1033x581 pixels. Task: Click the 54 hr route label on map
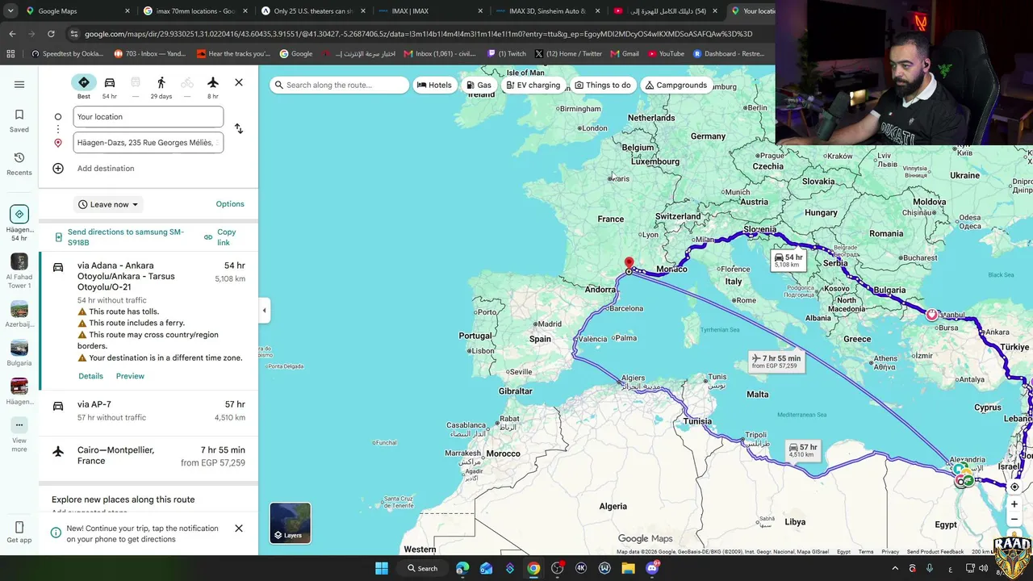[x=788, y=260]
